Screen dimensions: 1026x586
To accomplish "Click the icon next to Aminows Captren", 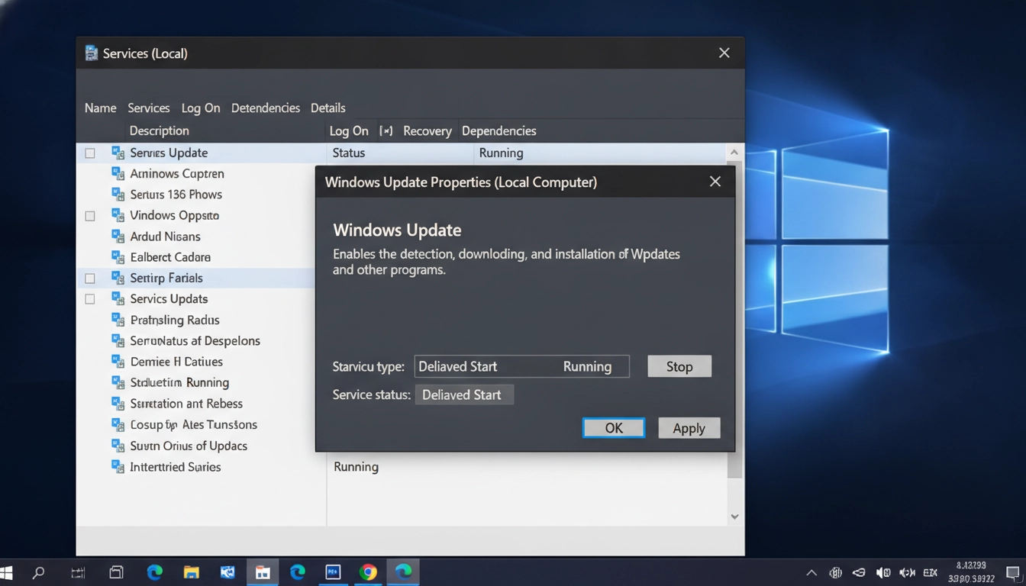I will 118,174.
